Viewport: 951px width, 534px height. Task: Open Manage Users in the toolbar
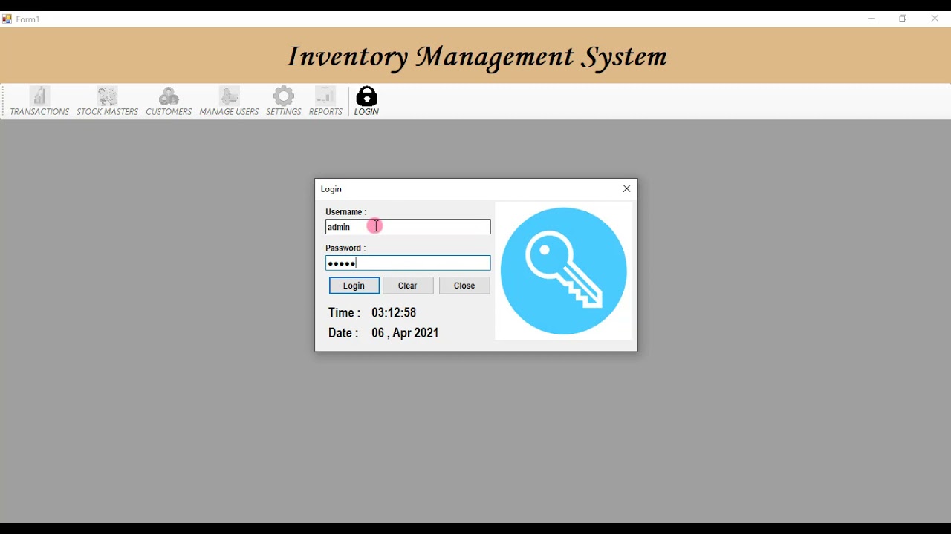pos(230,102)
